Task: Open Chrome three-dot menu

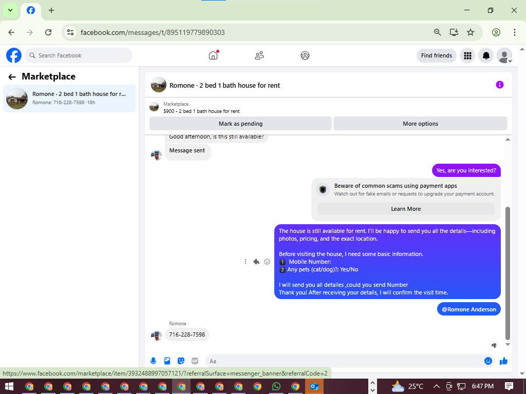Action: (x=514, y=32)
